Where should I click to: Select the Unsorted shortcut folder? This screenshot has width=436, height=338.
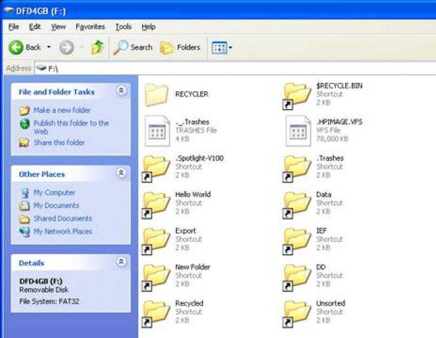pyautogui.click(x=297, y=313)
